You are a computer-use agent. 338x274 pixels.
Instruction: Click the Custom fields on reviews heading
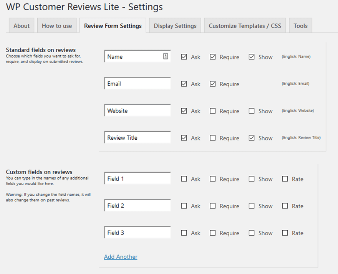coord(39,172)
